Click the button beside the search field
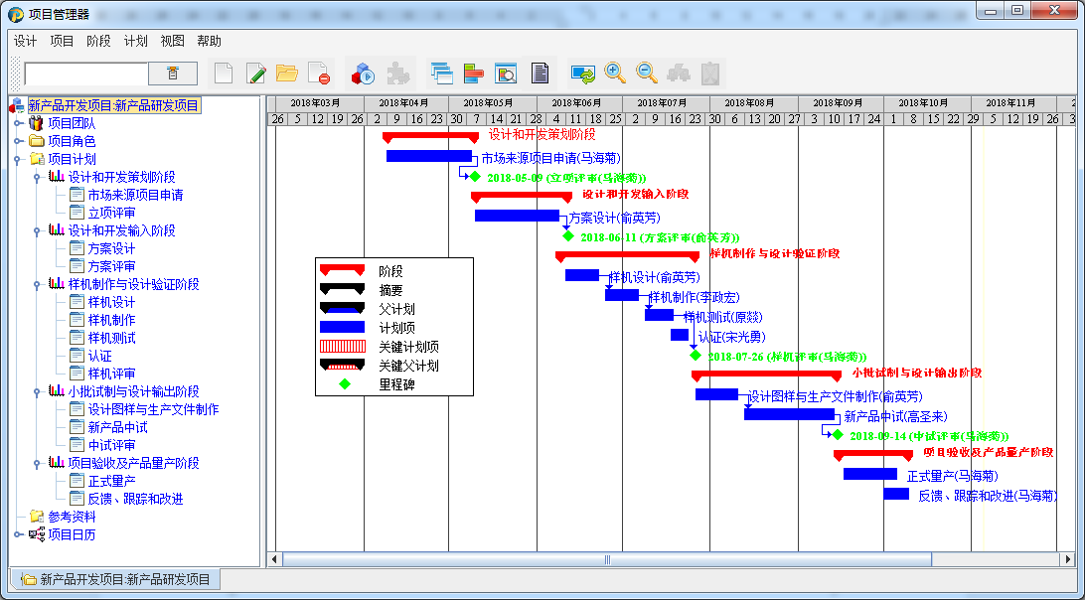 click(x=173, y=74)
